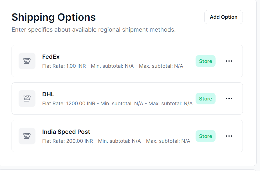Viewport: 260px width, 171px height.
Task: Click the India Speed Post shipping icon
Action: (x=27, y=136)
